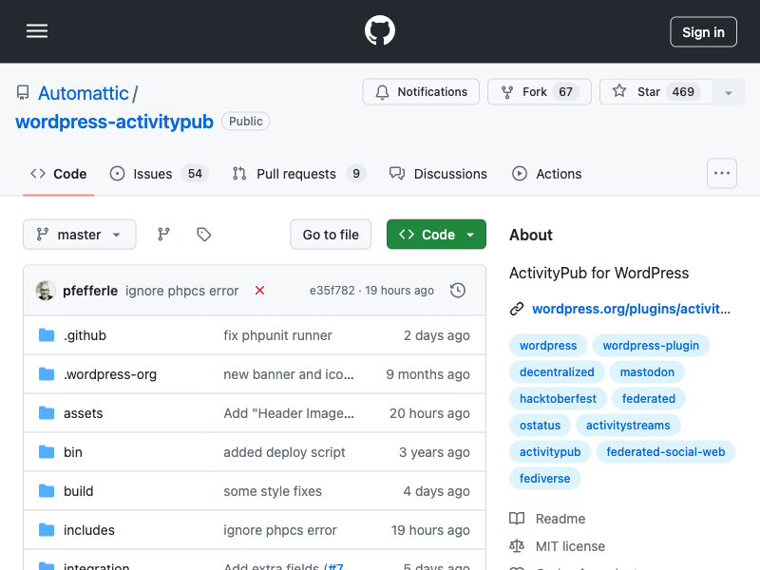Click the includes row ignore phpcs error message

coord(280,530)
